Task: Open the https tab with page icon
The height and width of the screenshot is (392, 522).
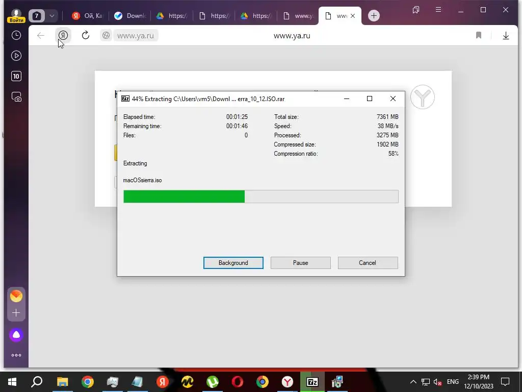Action: pyautogui.click(x=215, y=16)
